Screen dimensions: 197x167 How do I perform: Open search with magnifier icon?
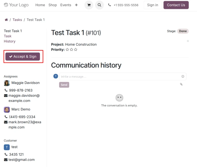click(99, 5)
